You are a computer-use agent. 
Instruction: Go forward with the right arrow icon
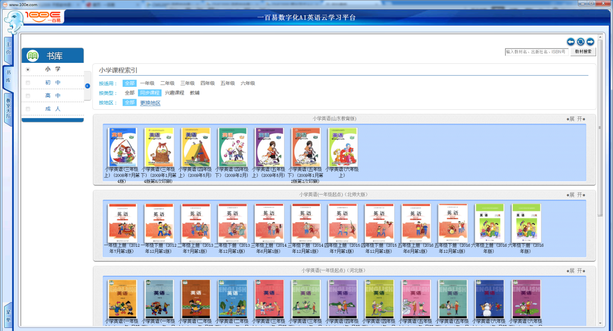coord(590,42)
